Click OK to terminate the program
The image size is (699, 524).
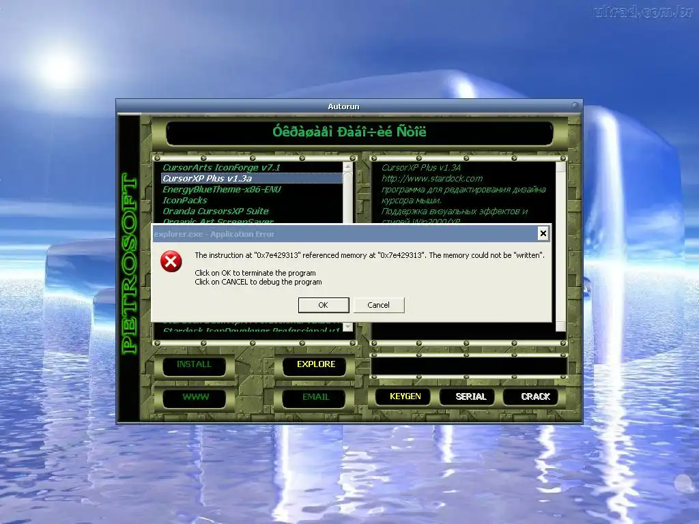pos(323,305)
